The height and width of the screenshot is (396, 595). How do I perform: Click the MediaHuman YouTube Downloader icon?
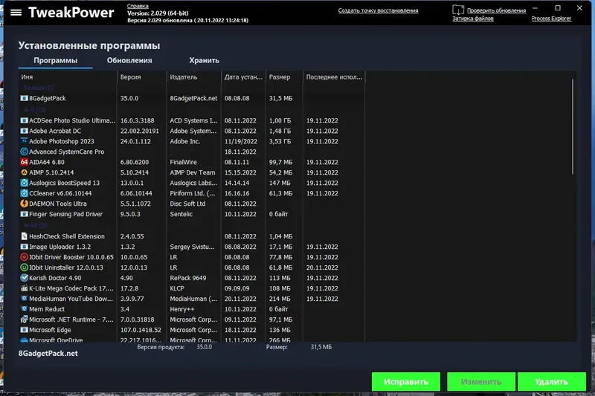25,299
